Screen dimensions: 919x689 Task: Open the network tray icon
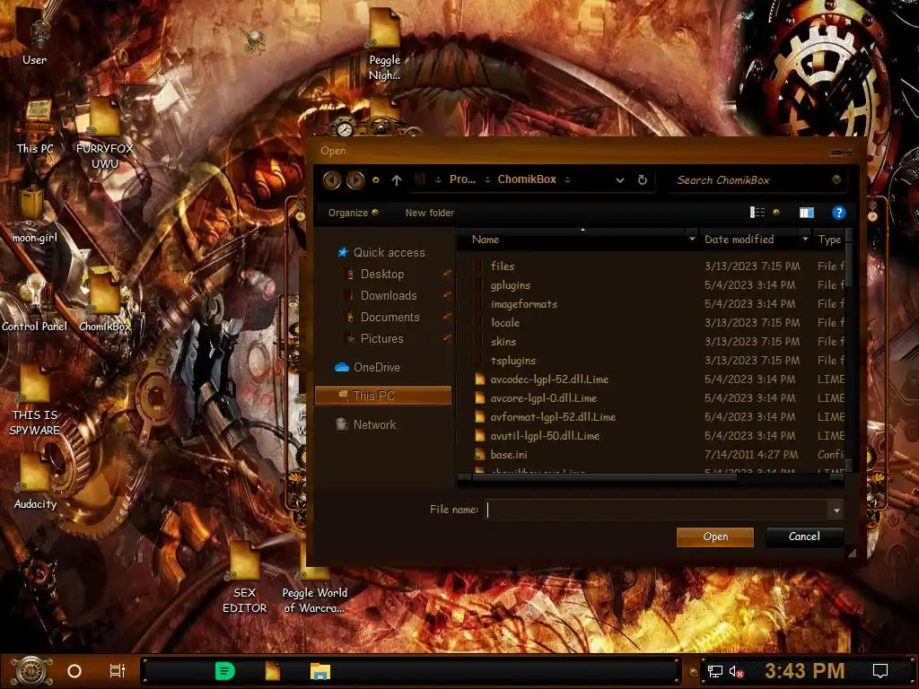tap(715, 671)
